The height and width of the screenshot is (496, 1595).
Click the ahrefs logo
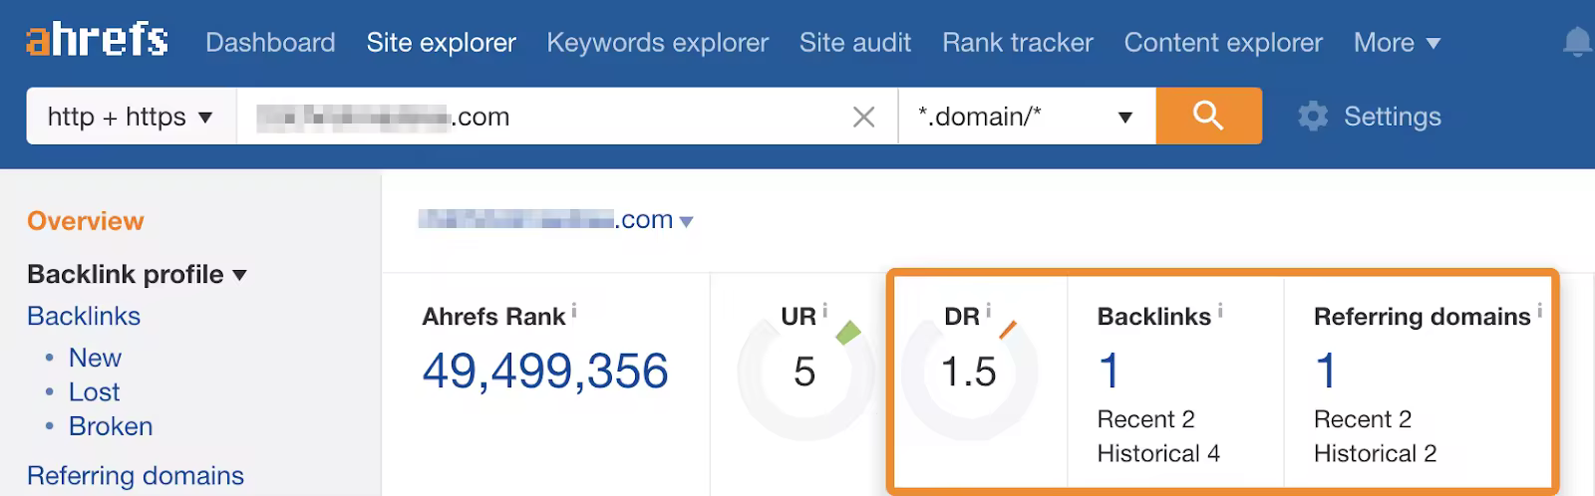(x=97, y=41)
